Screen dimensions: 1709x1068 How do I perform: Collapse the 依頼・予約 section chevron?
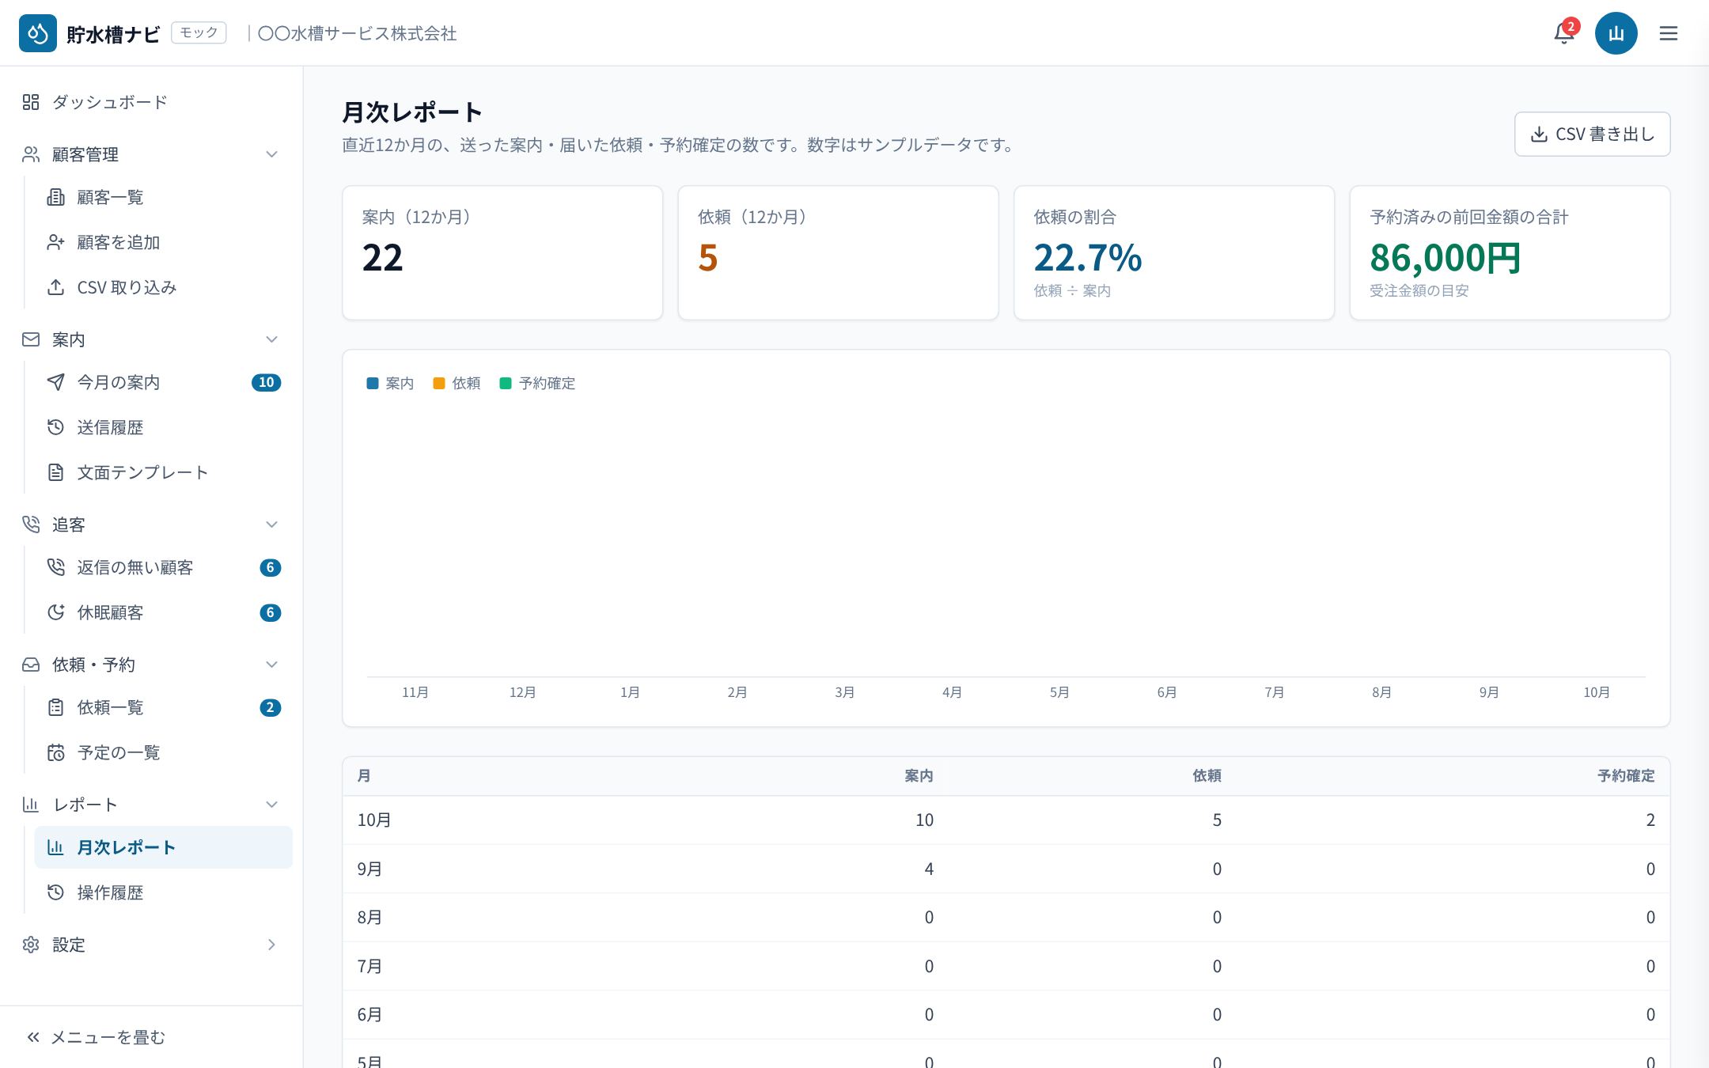click(x=271, y=665)
